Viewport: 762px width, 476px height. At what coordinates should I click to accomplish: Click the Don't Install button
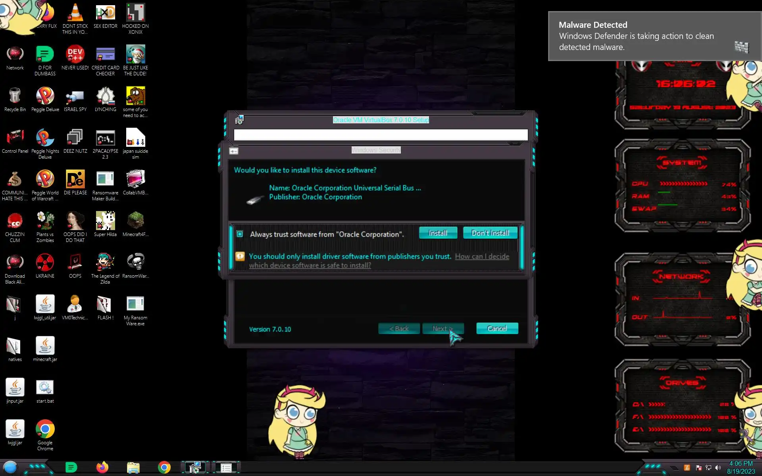490,233
